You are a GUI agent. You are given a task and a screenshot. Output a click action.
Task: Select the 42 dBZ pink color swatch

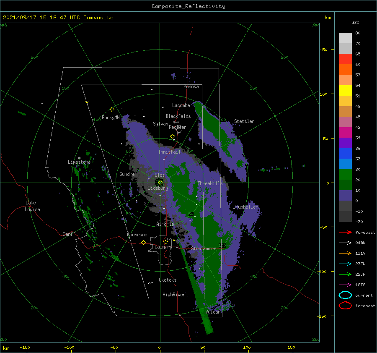click(345, 122)
